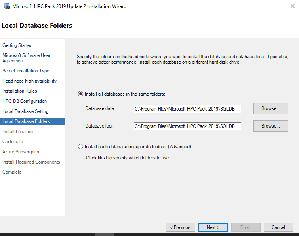Click the Local Database Folders page heading
This screenshot has width=299, height=236.
click(37, 26)
